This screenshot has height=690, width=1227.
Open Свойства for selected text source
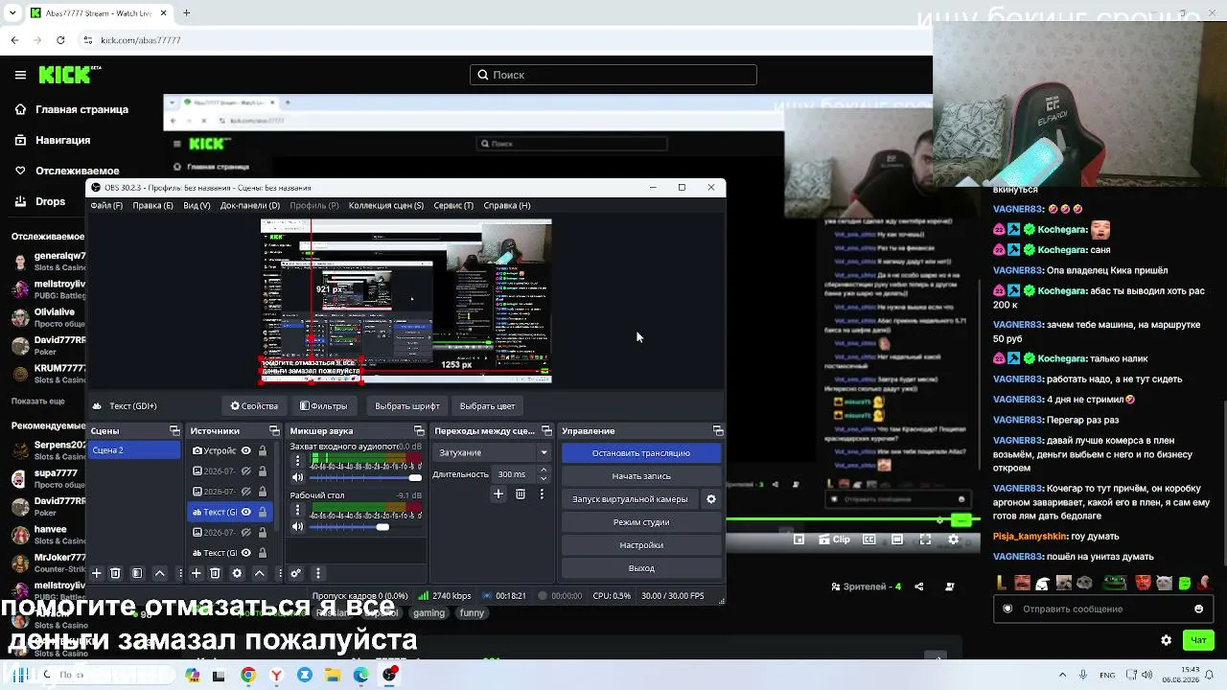[x=255, y=405]
